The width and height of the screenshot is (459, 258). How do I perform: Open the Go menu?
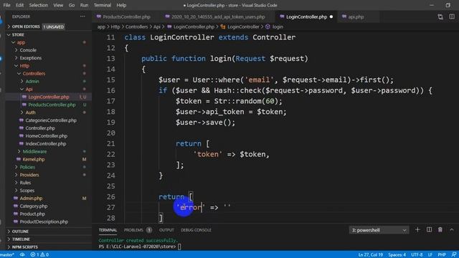point(72,5)
